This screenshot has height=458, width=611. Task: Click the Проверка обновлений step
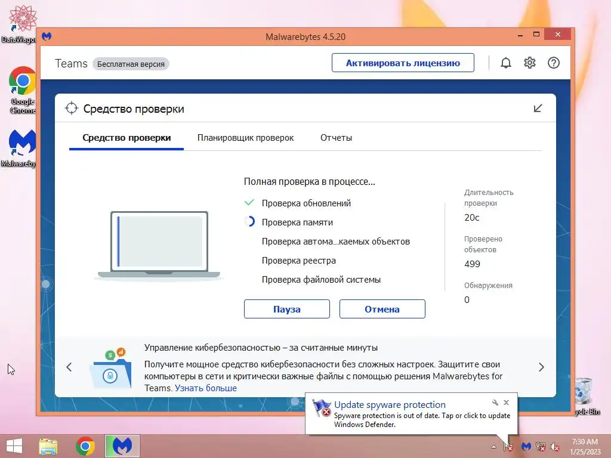point(306,203)
